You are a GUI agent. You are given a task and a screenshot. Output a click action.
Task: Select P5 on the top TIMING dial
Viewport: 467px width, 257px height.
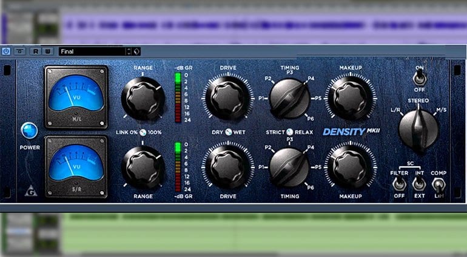click(x=318, y=98)
